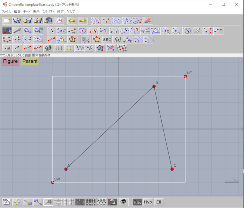This screenshot has width=244, height=208.
Task: Click the NE corner point
Action: pos(185,76)
